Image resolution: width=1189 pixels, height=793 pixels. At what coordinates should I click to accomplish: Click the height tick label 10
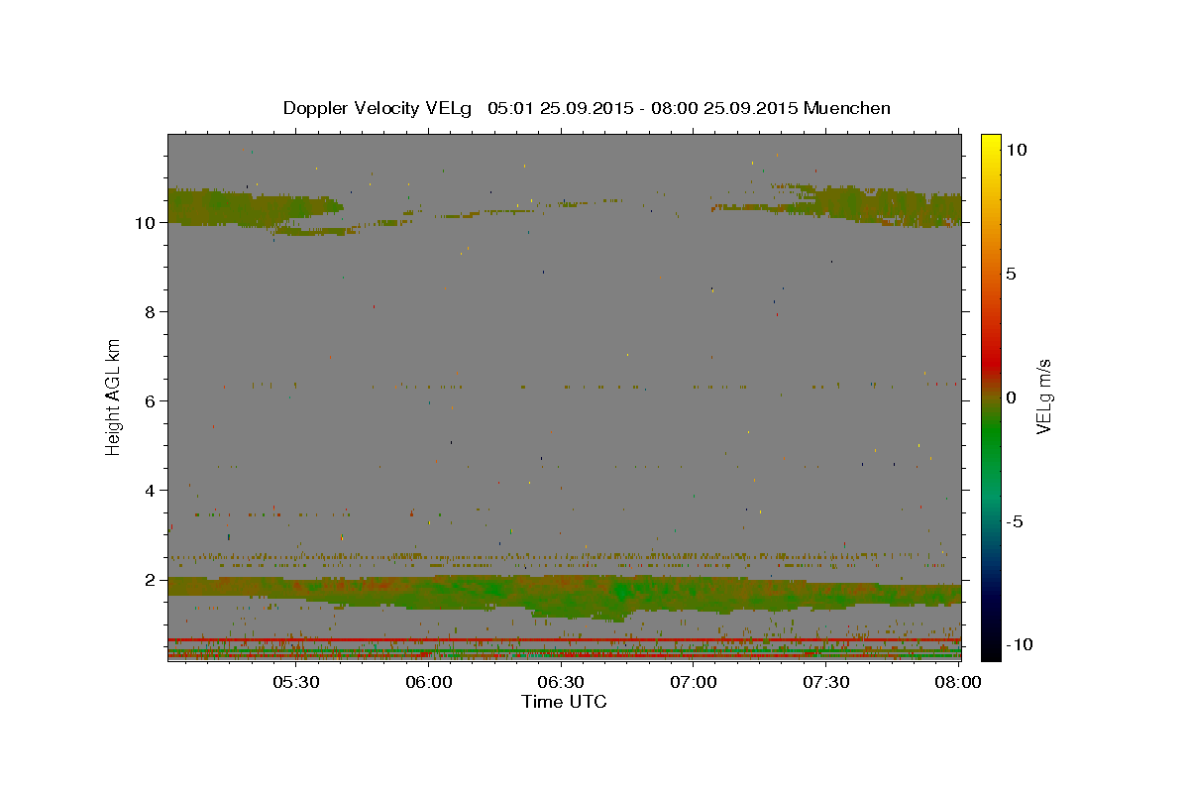point(145,223)
